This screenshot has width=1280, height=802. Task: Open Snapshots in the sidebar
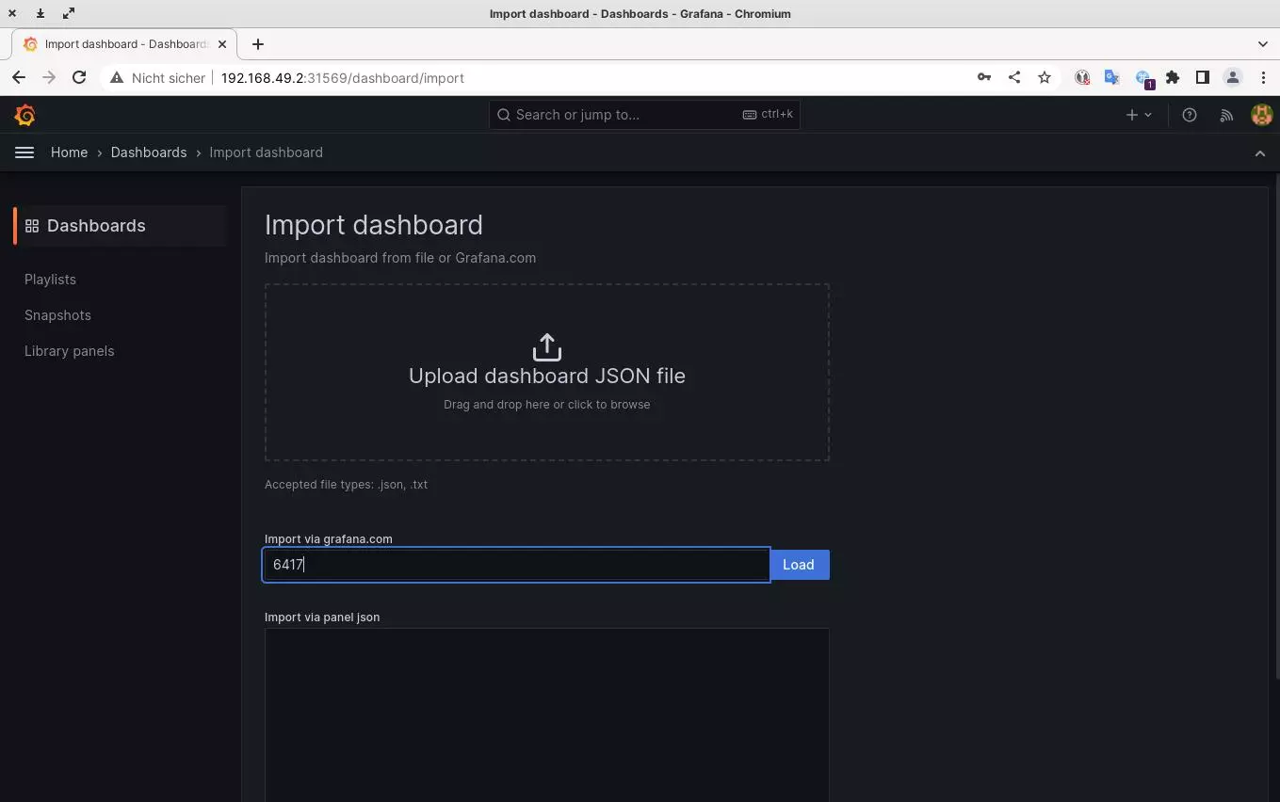click(x=57, y=315)
